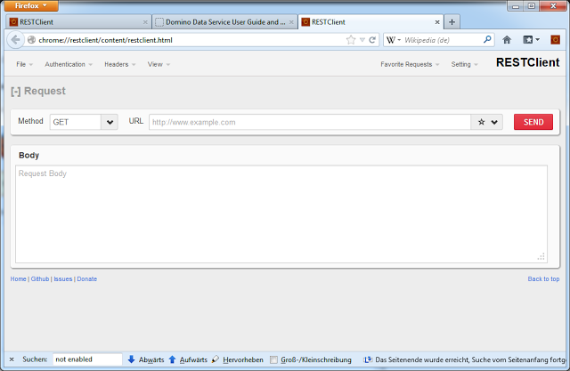570x371 pixels.
Task: Open the RESTClient toolbar icon at top right
Action: (554, 40)
